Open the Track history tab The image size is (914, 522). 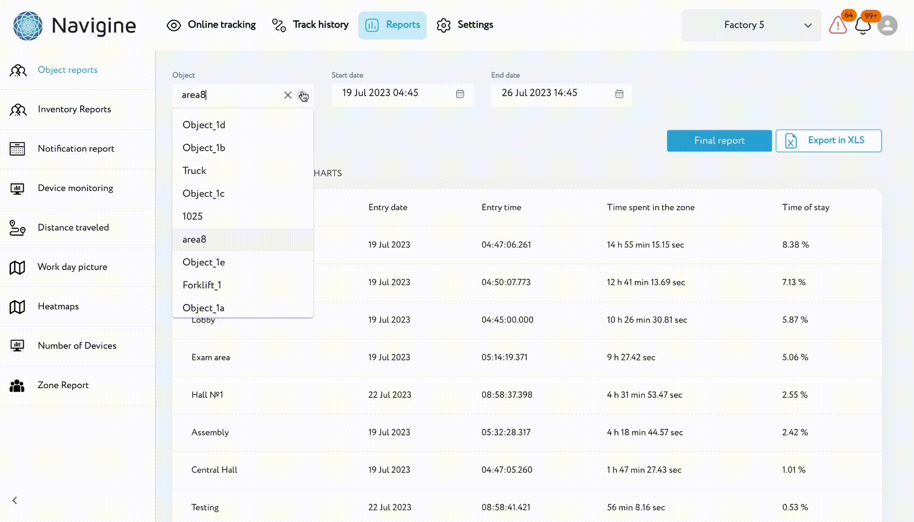(310, 25)
